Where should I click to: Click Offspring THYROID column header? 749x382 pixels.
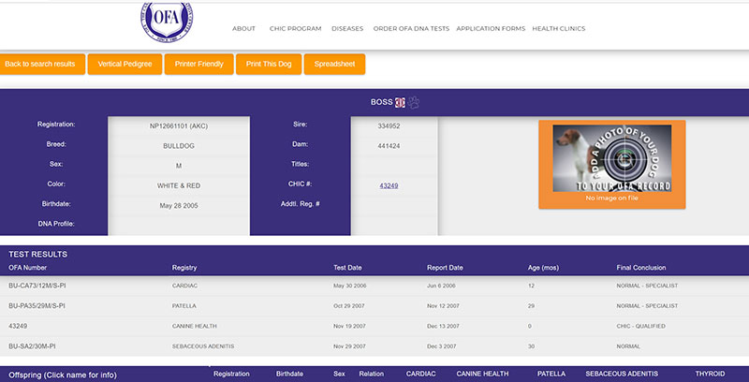click(x=710, y=374)
